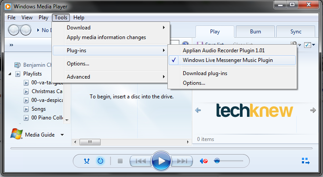323x177 pixels.
Task: Start playback with the large Play button
Action: click(161, 161)
